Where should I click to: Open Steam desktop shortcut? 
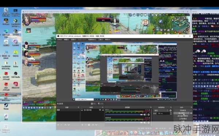coord(6,106)
